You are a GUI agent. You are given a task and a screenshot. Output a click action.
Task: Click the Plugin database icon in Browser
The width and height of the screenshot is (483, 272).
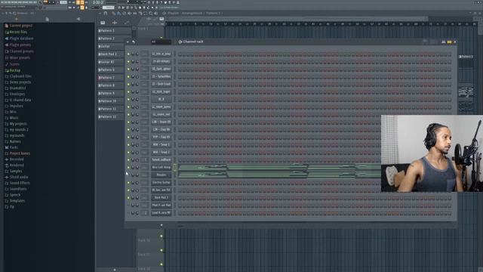point(7,39)
